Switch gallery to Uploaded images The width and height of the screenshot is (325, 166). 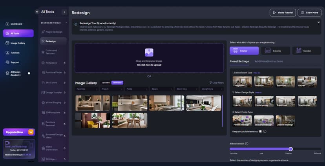[106, 83]
